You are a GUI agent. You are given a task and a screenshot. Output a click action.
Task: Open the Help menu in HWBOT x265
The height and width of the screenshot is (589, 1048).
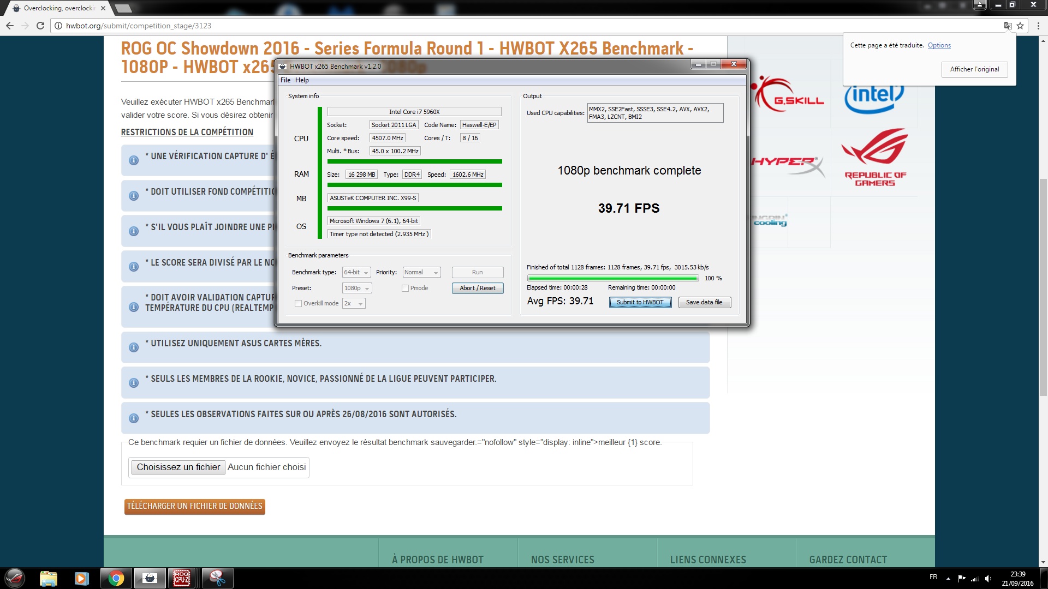tap(302, 80)
